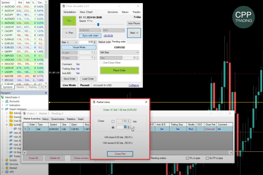Open the M30 timeframe dropdown
Screen dimensions: 263x175
tap(113, 30)
